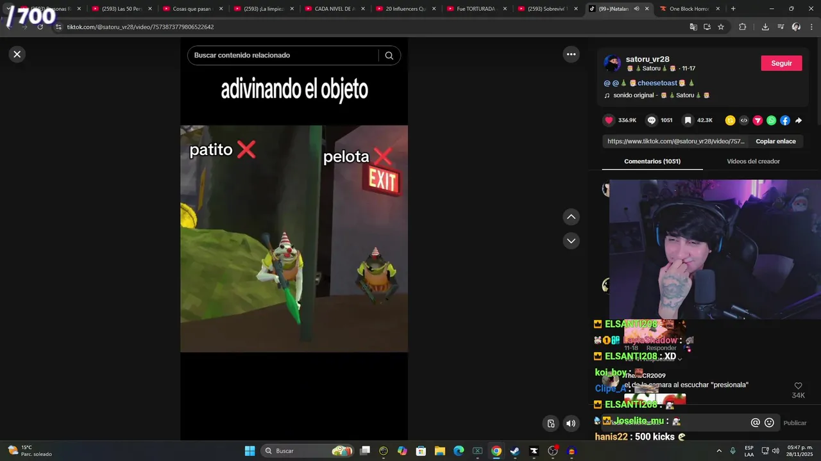Open emoji picker in comment box
The image size is (821, 461).
pyautogui.click(x=769, y=423)
